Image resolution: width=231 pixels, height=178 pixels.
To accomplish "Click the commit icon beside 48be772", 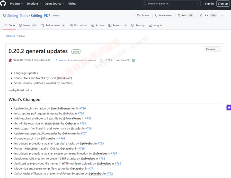I will point(118,60).
